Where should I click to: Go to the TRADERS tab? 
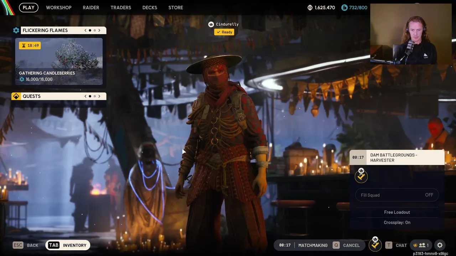121,7
